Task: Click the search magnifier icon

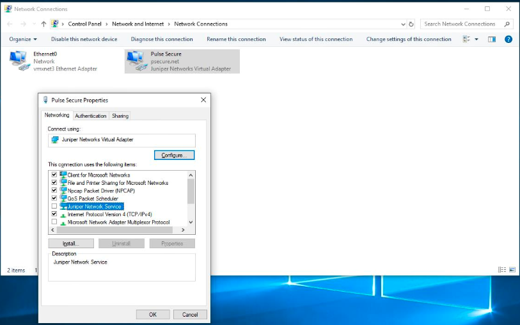Action: pyautogui.click(x=507, y=24)
